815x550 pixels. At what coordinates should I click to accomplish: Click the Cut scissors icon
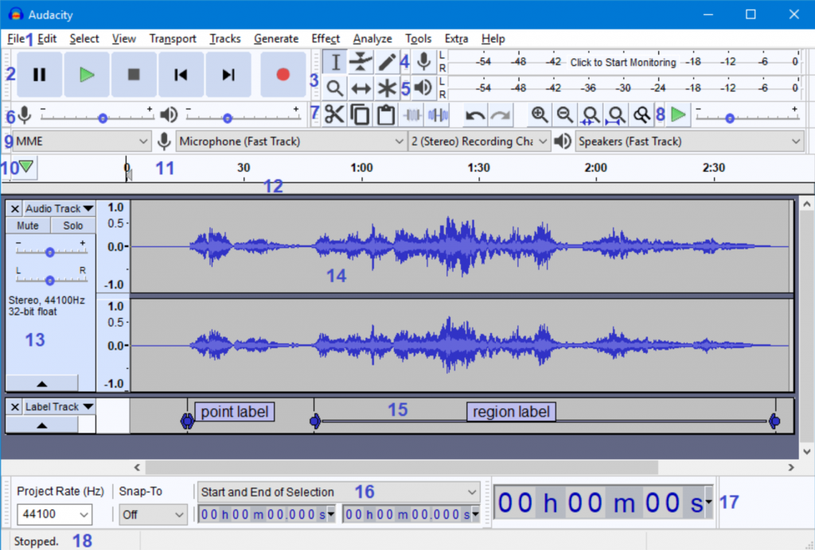point(334,115)
